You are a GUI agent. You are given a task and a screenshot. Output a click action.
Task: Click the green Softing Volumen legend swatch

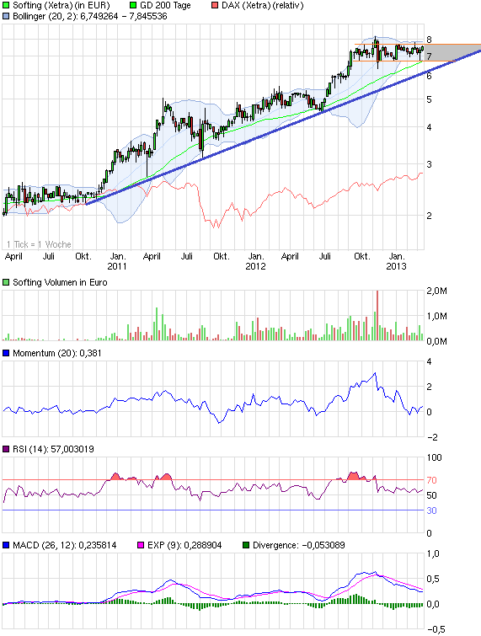[6, 282]
